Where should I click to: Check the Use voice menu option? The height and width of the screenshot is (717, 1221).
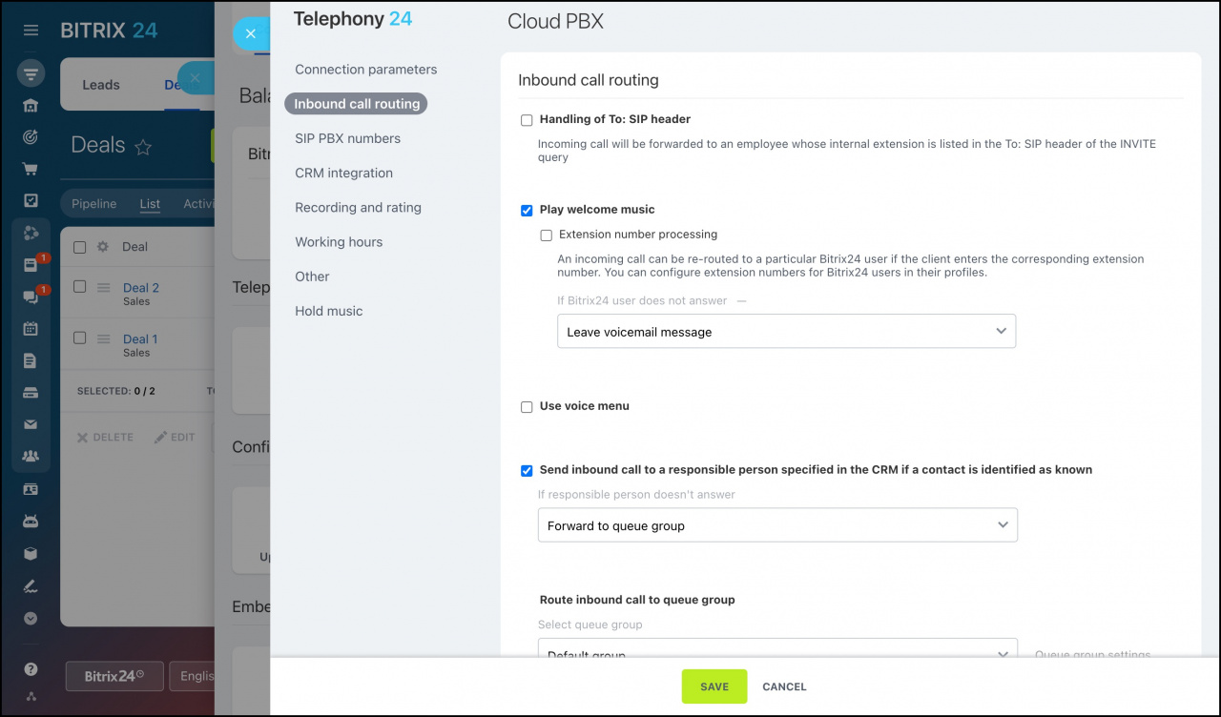tap(527, 406)
